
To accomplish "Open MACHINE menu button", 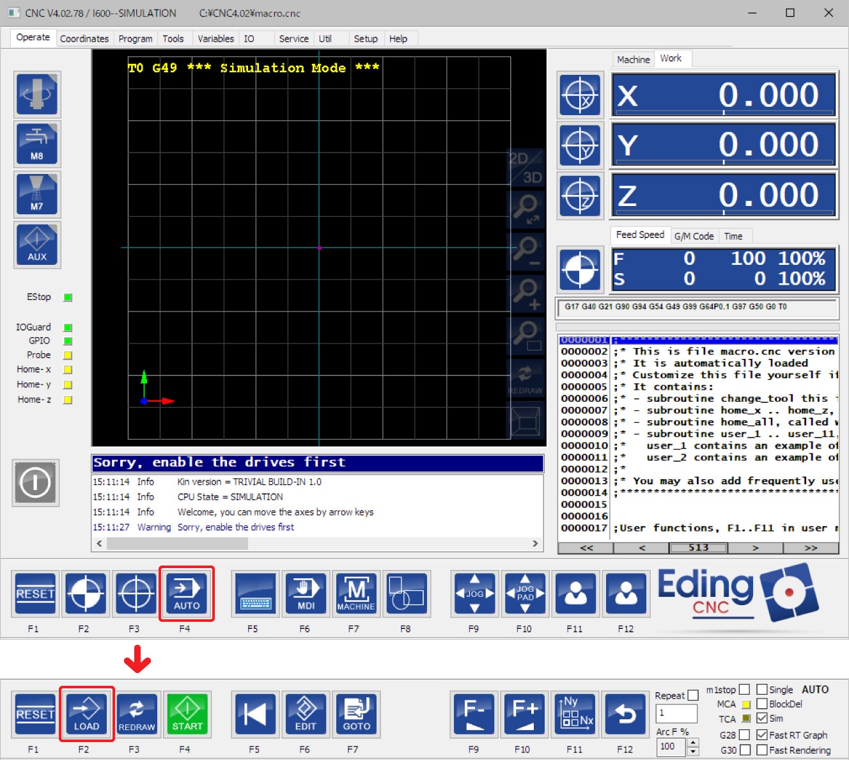I will pos(356,594).
